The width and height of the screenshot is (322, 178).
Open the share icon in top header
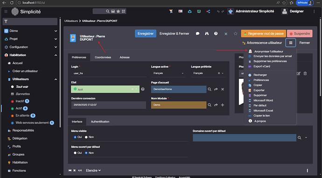coord(208,12)
